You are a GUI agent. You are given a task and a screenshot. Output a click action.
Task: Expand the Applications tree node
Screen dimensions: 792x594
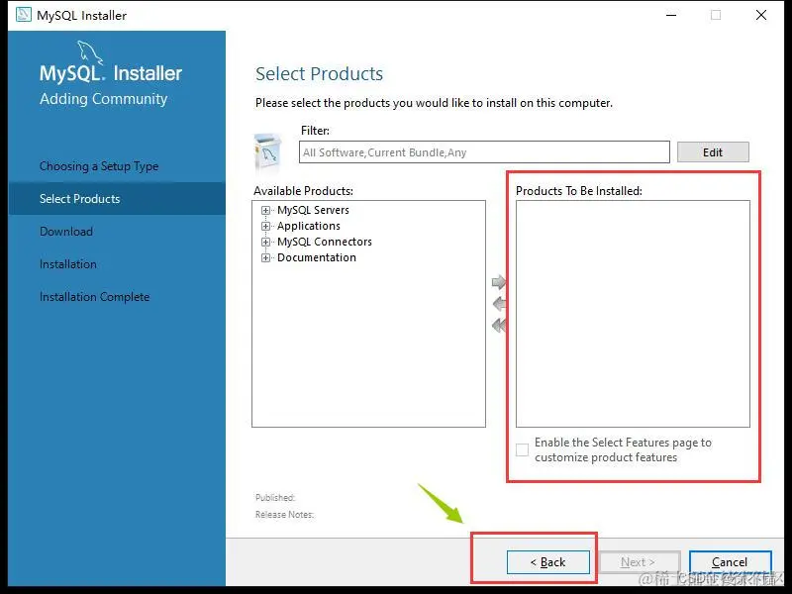click(265, 226)
